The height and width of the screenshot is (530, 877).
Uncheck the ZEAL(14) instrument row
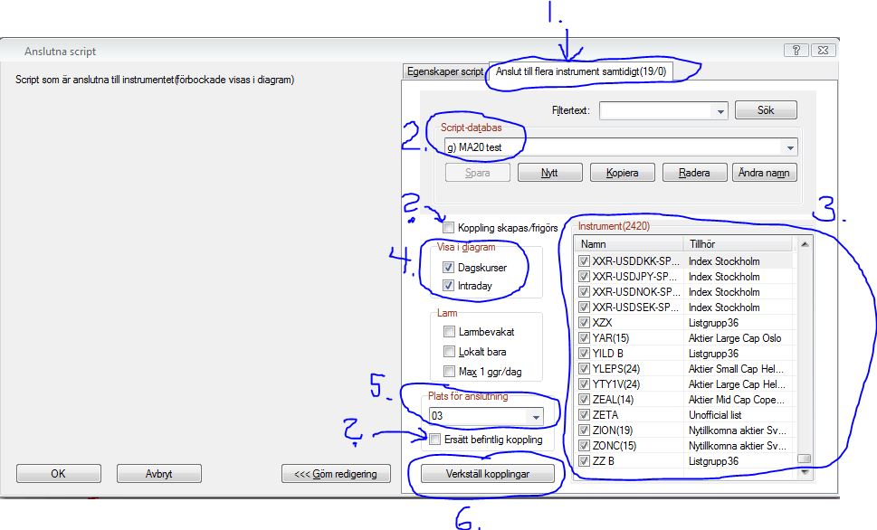pyautogui.click(x=585, y=400)
